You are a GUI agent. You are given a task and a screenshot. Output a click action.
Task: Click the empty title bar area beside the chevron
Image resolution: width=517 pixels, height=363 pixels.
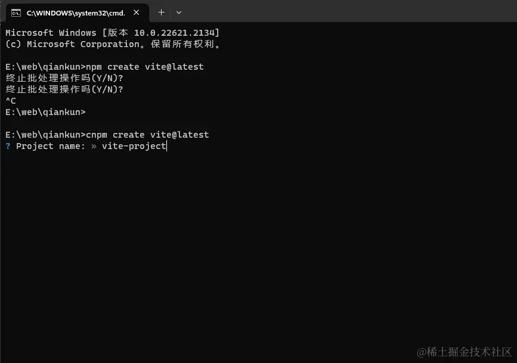pos(349,11)
